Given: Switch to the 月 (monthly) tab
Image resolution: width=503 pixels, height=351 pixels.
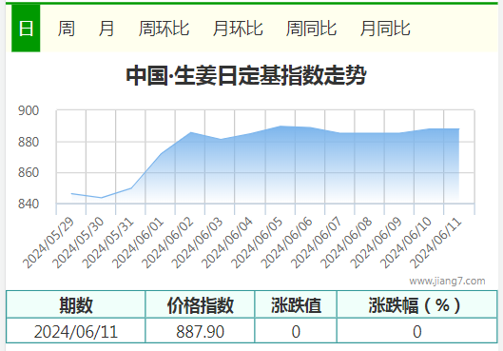Looking at the screenshot, I should [106, 29].
